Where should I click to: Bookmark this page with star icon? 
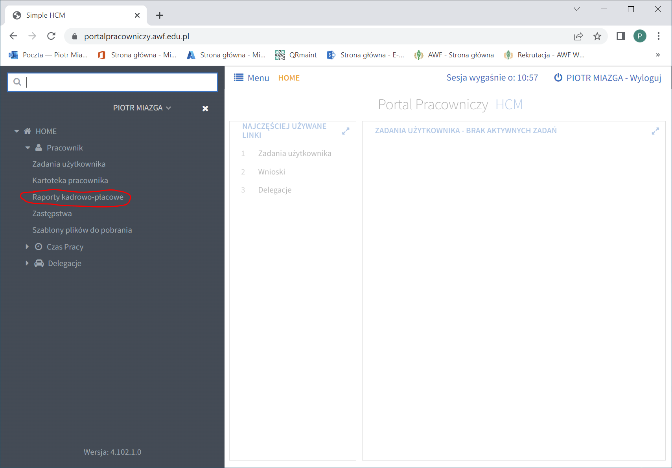click(x=597, y=37)
